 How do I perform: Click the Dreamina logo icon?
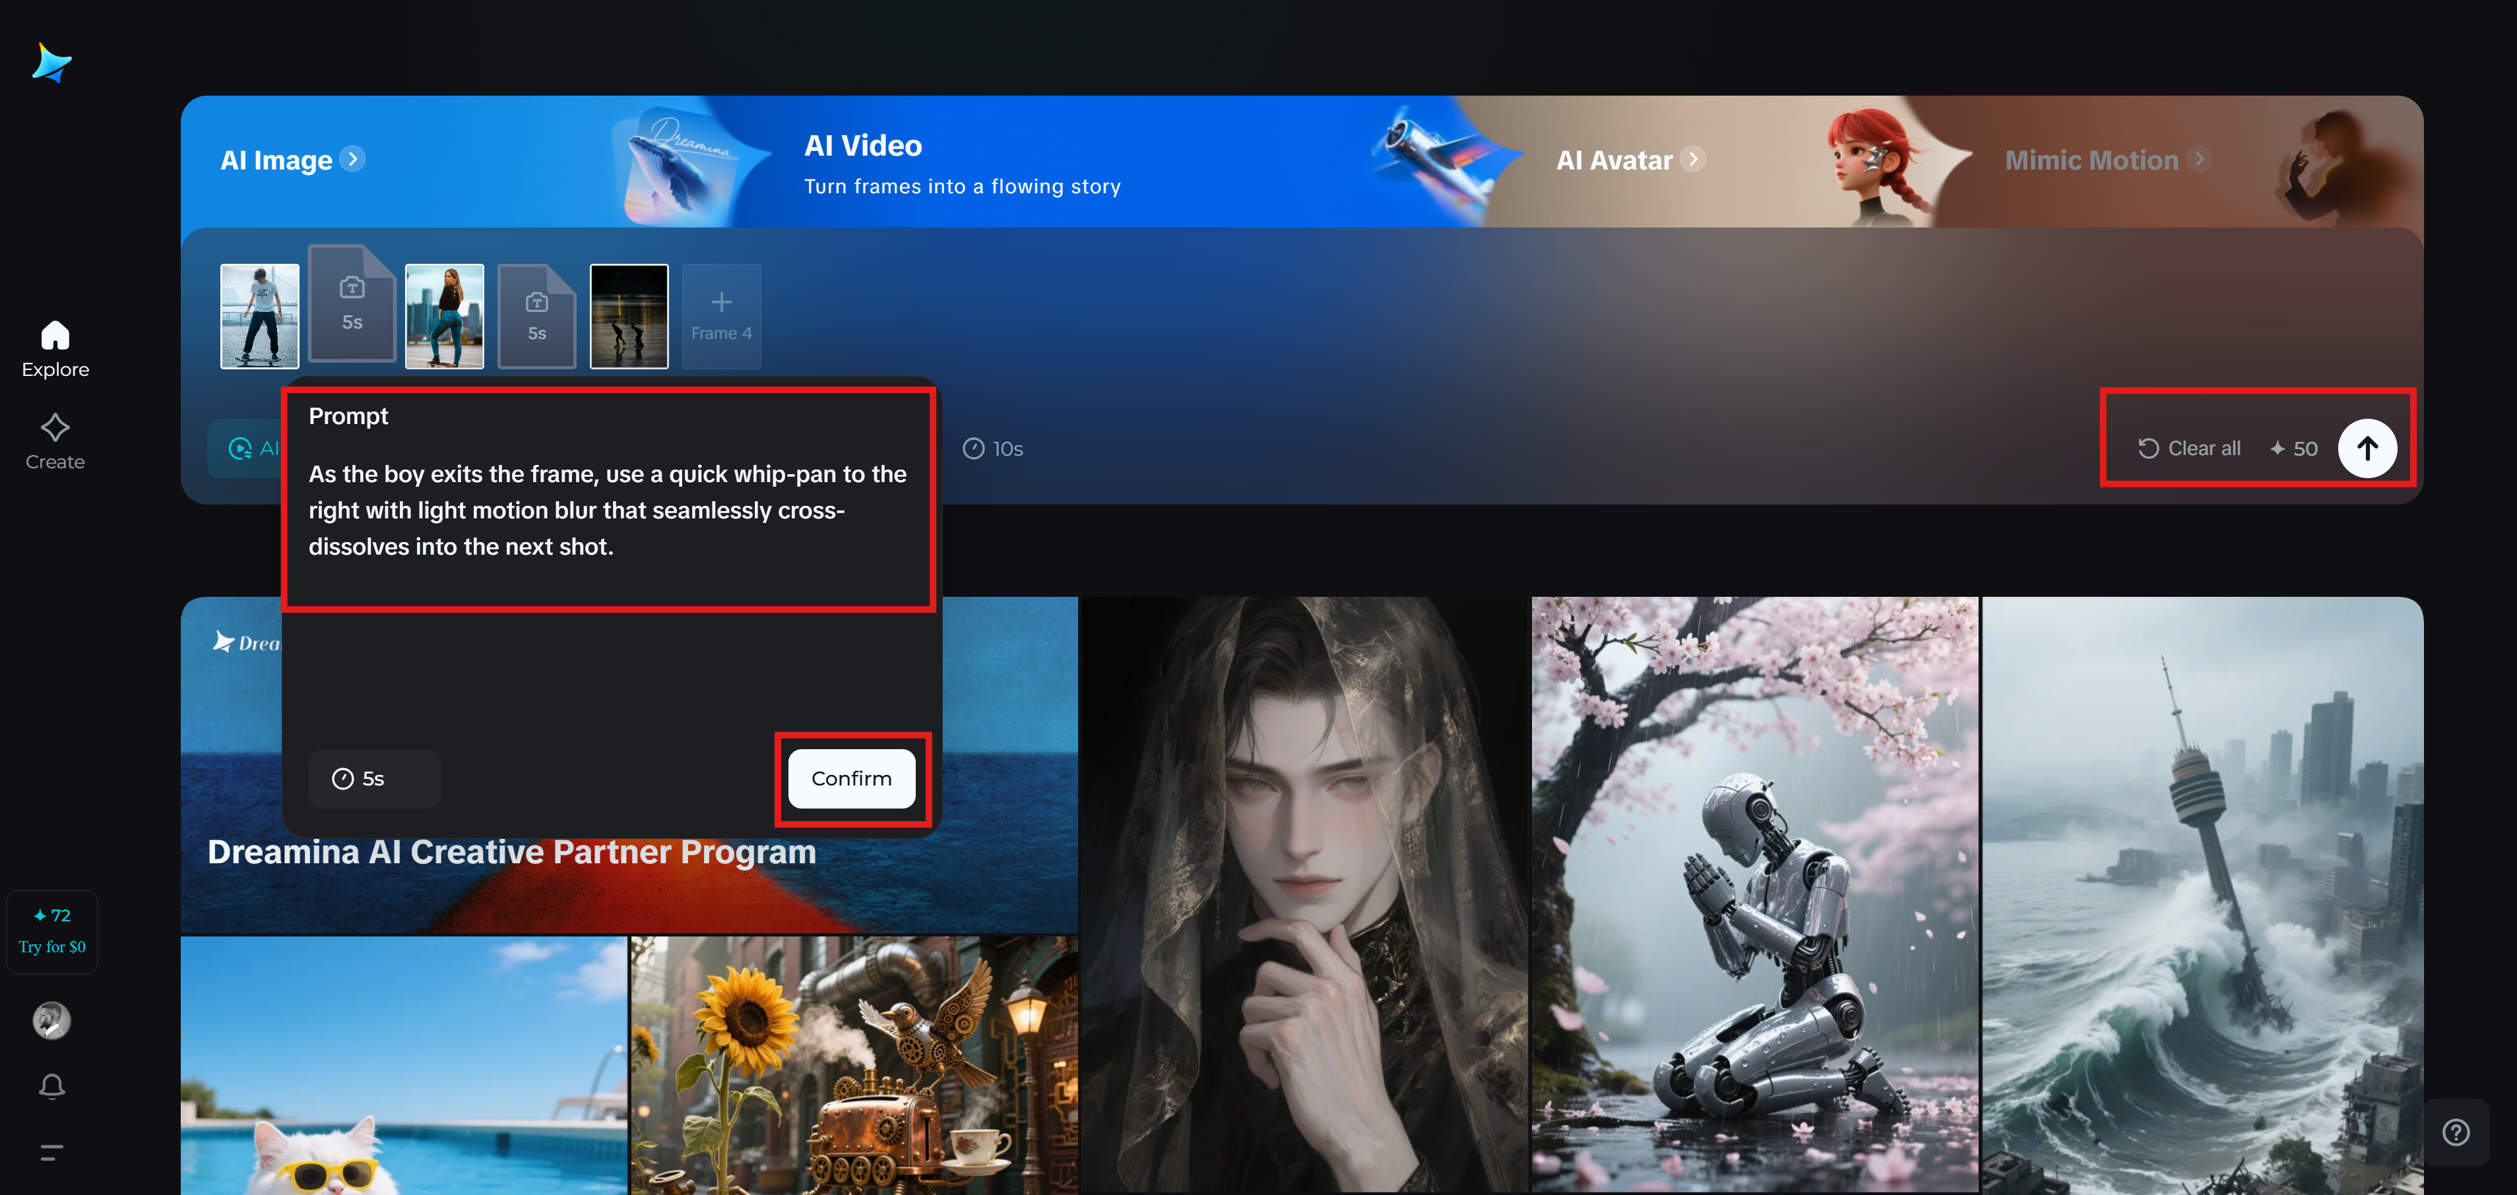click(51, 63)
